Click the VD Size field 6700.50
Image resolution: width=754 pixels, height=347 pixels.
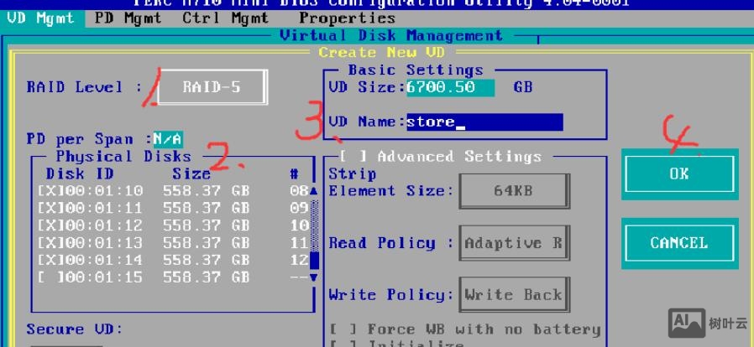point(450,87)
